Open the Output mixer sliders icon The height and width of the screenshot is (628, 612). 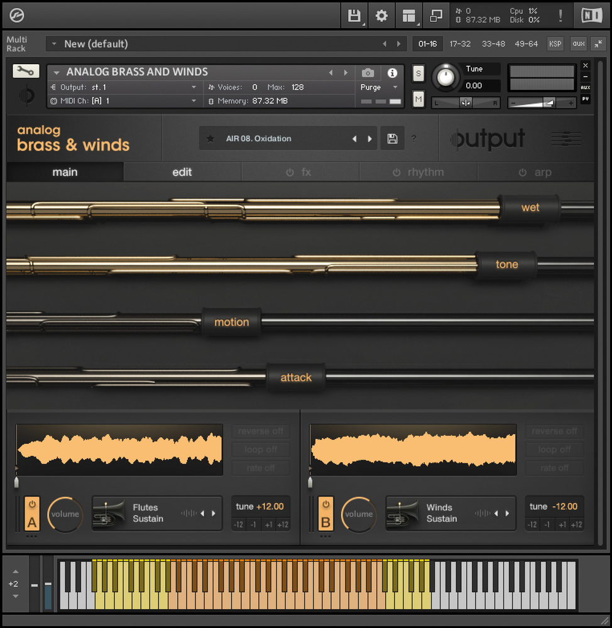coord(566,139)
